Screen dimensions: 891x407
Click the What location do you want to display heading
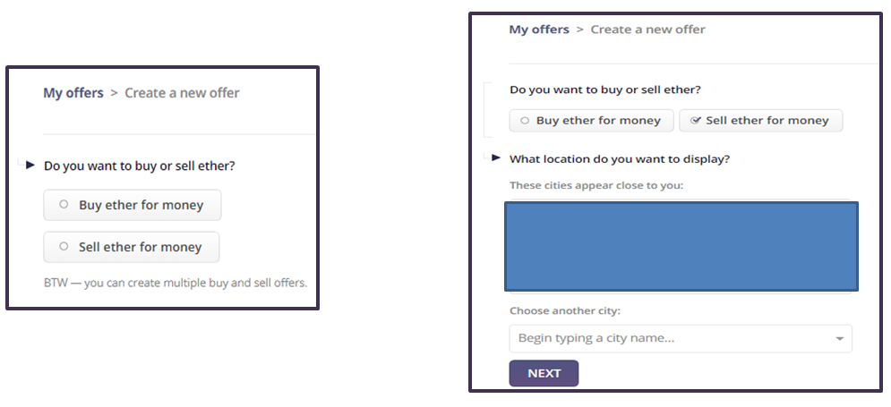tap(620, 159)
